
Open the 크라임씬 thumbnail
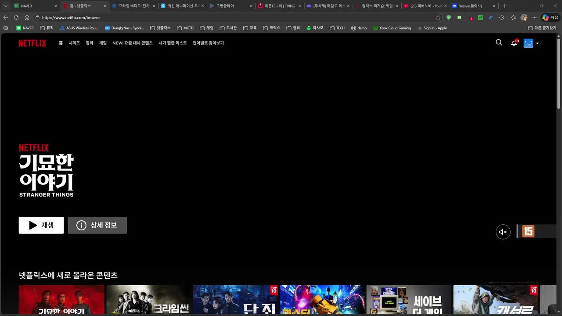(148, 300)
